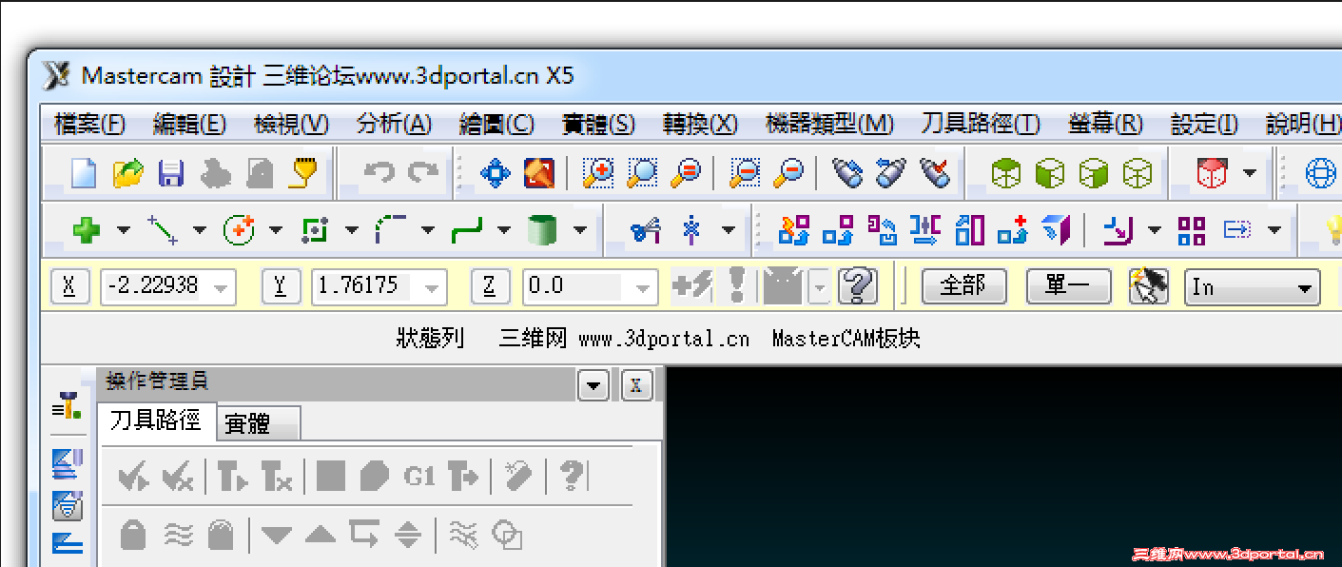Toggle the Z coordinate lock button
1342x567 pixels.
(491, 286)
